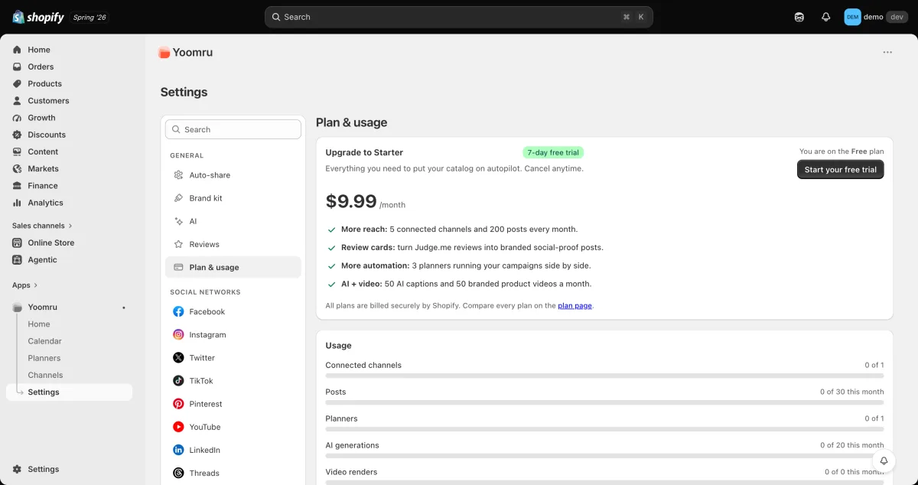Focus the global Search bar
The height and width of the screenshot is (485, 918).
pos(458,17)
